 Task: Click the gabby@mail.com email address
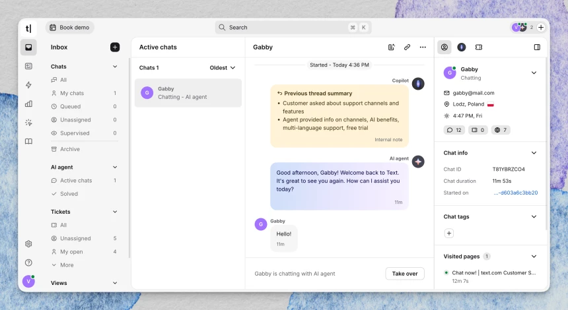click(474, 93)
